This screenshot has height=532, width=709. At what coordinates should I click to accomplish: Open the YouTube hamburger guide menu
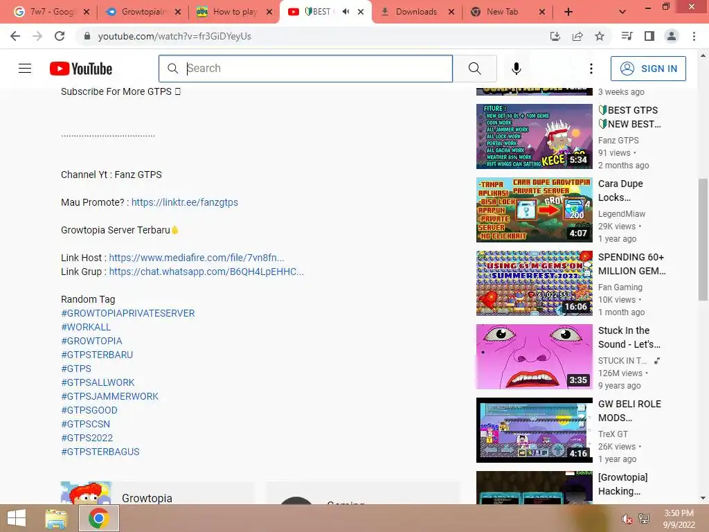25,69
